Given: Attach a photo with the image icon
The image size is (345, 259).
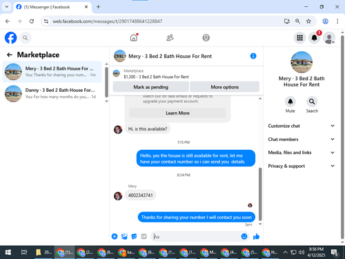Looking at the screenshot, I should click(x=124, y=236).
